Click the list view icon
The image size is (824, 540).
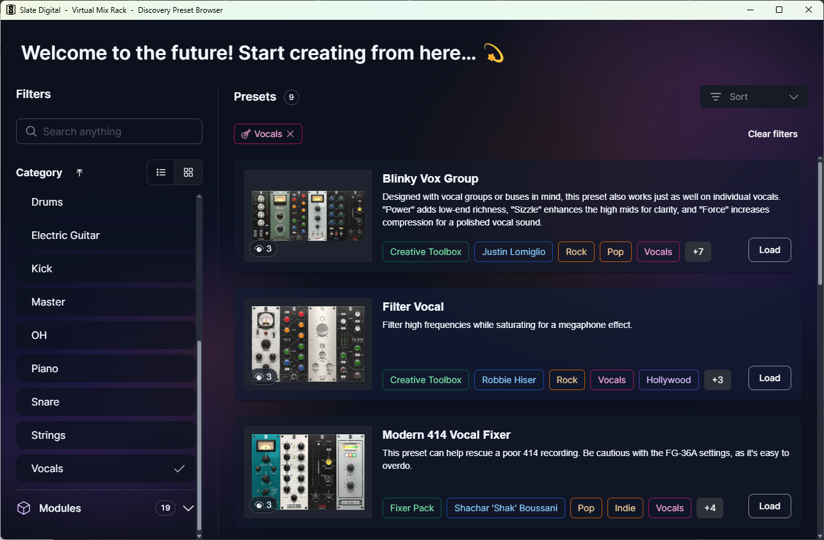point(161,172)
